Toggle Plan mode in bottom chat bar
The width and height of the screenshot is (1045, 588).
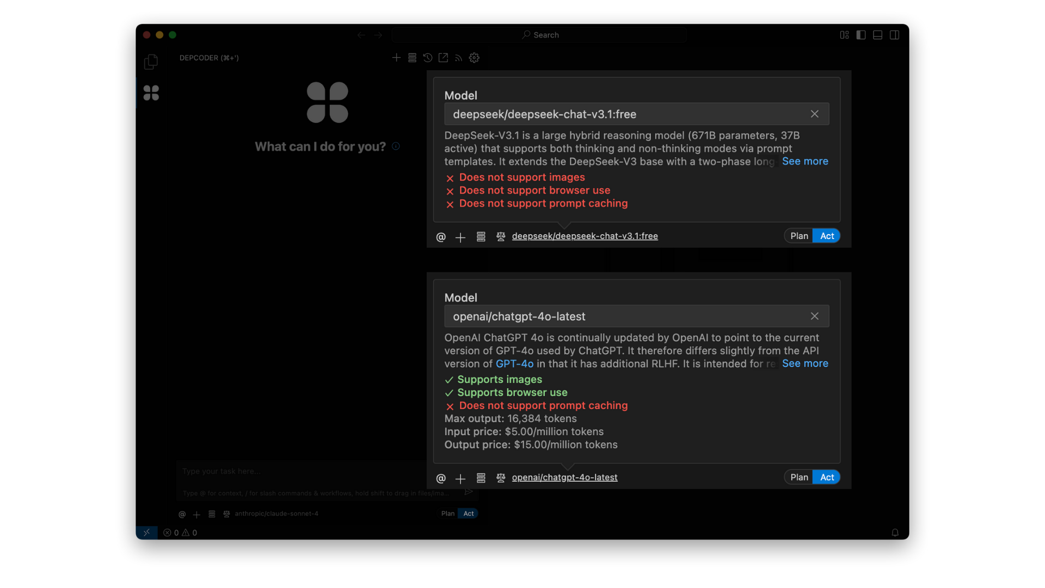click(447, 513)
